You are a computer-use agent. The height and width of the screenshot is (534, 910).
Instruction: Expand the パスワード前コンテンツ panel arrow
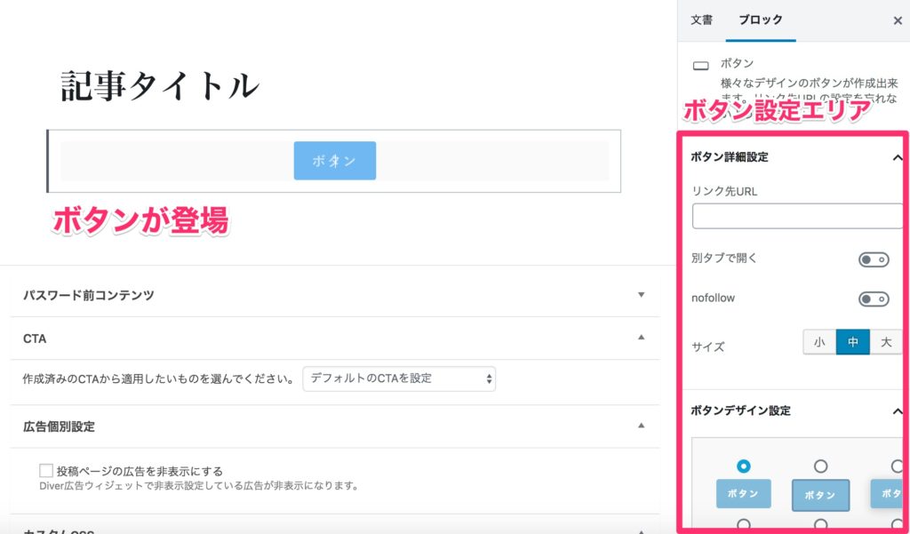[x=642, y=295]
